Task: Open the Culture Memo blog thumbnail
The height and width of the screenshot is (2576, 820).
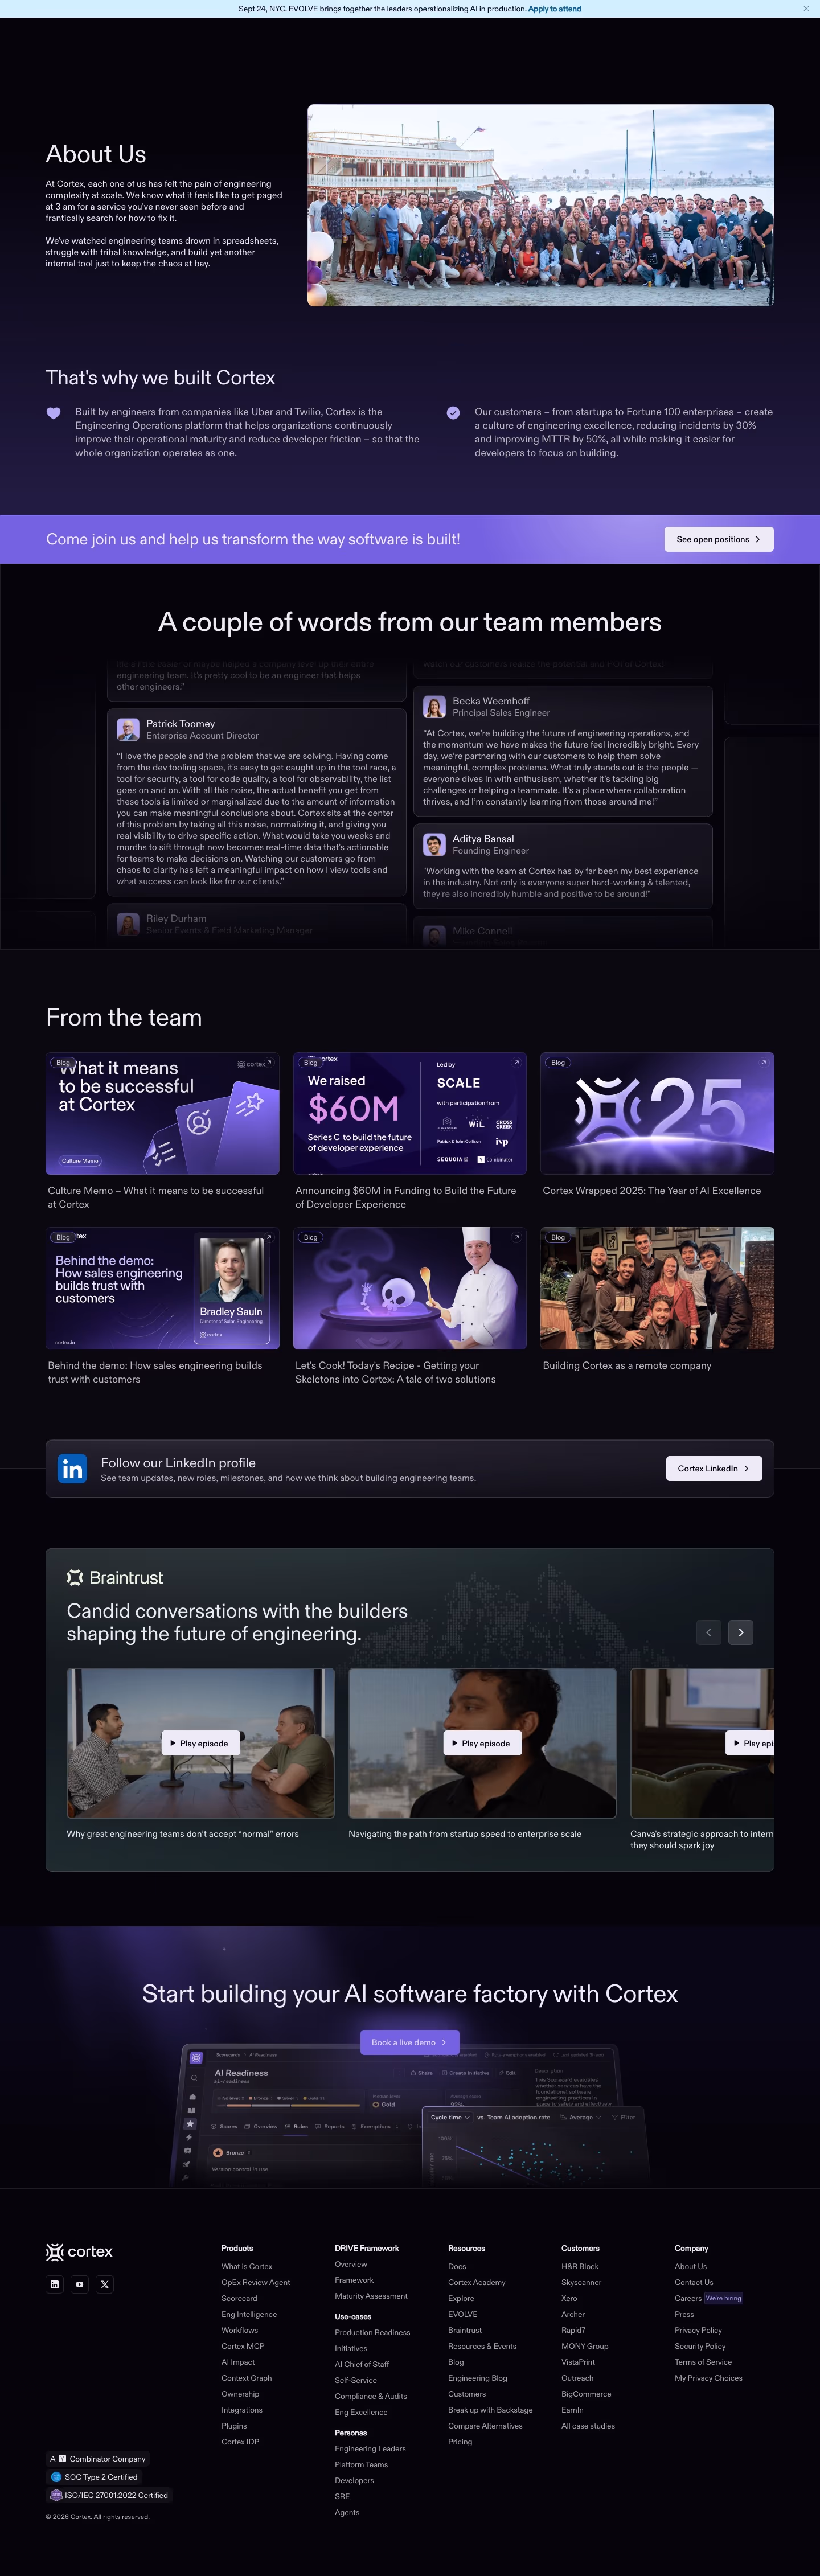Action: [163, 1113]
